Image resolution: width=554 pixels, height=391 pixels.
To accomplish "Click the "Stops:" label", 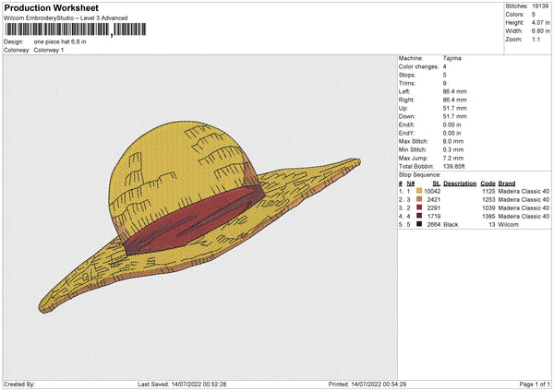I will [x=406, y=75].
